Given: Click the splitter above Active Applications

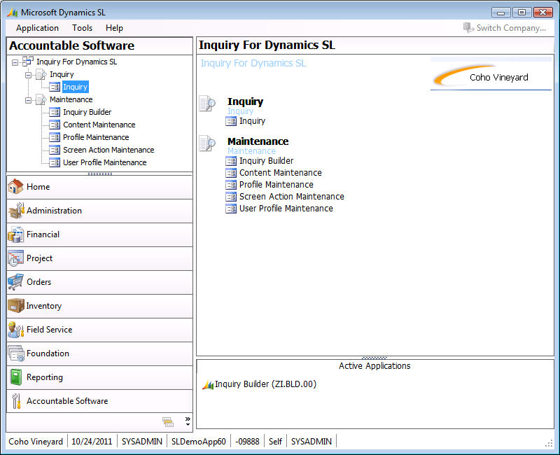Looking at the screenshot, I should (x=374, y=358).
